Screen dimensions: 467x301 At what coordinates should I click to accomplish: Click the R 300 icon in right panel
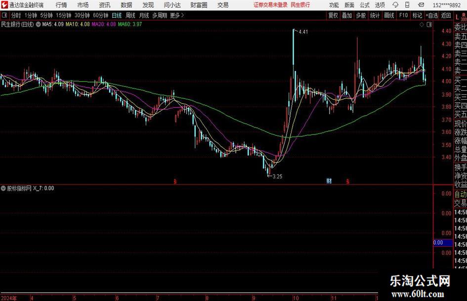[464, 17]
